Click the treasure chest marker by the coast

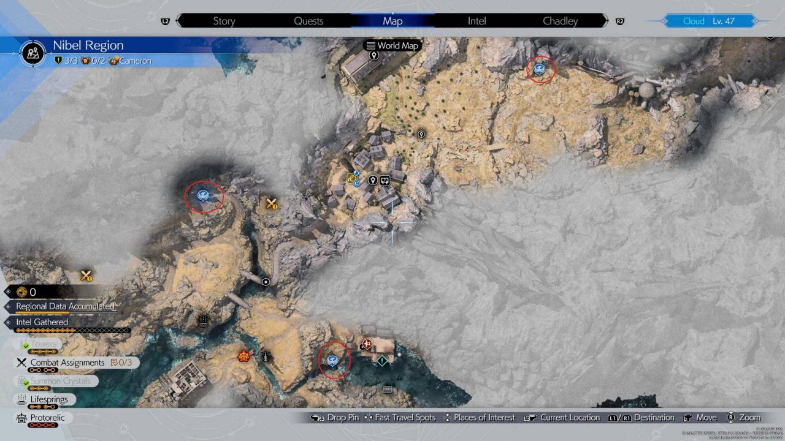click(388, 389)
